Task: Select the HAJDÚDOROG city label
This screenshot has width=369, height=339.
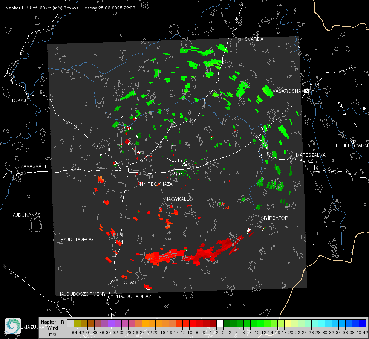Action: coord(77,239)
